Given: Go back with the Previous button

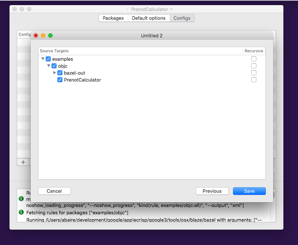Looking at the screenshot, I should tap(212, 191).
